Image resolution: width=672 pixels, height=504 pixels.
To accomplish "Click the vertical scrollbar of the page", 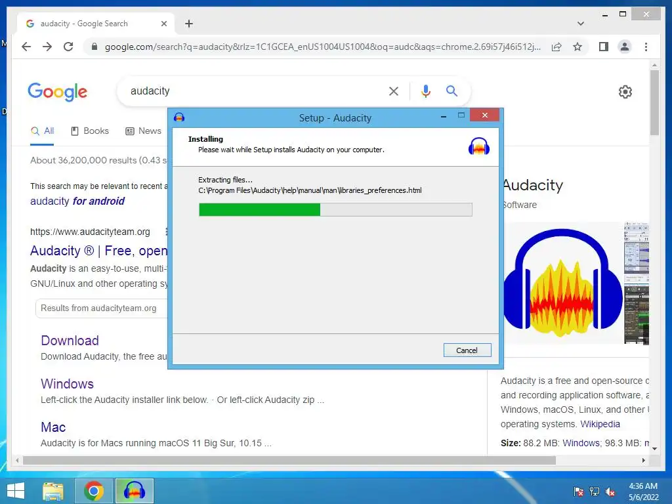I will [654, 102].
